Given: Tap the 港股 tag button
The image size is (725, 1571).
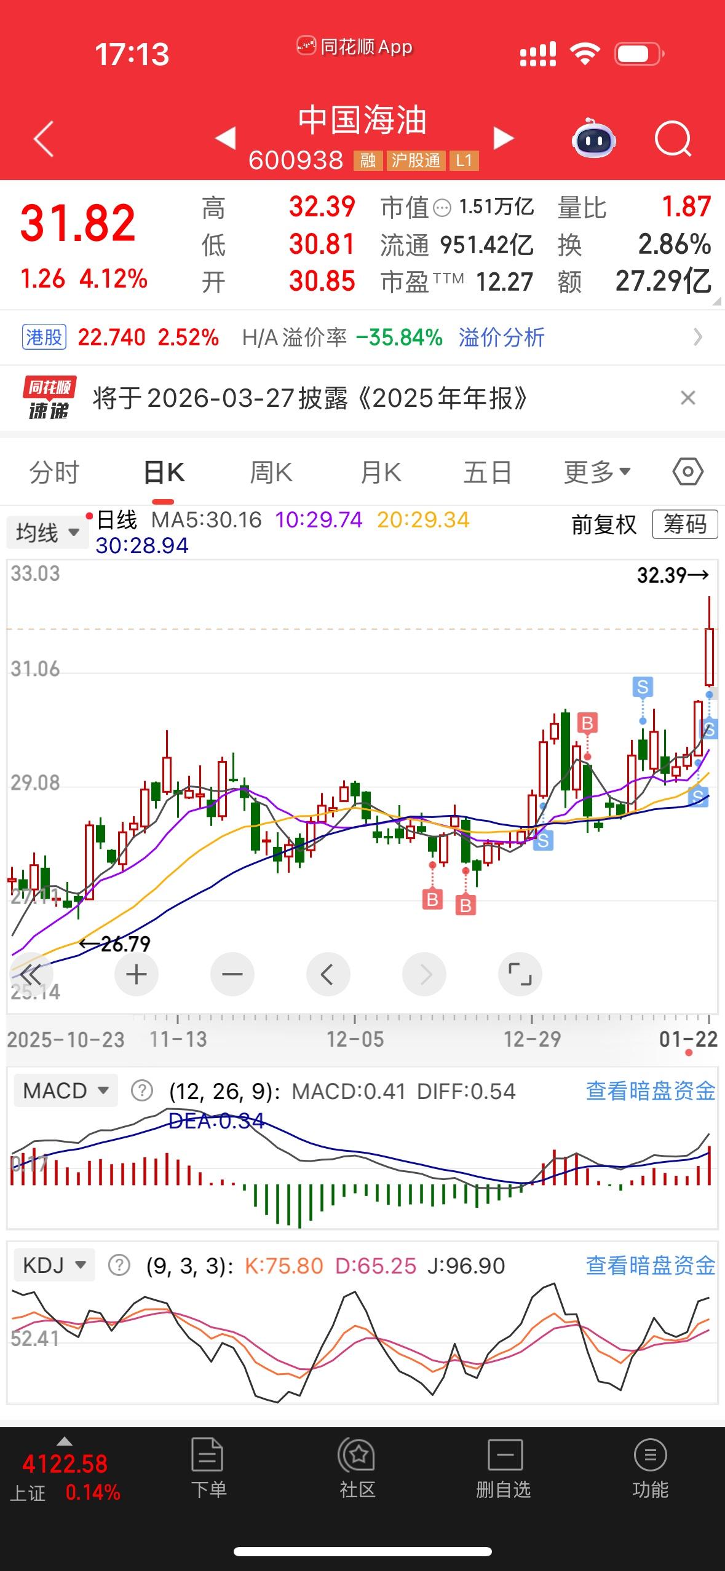Looking at the screenshot, I should pos(44,337).
